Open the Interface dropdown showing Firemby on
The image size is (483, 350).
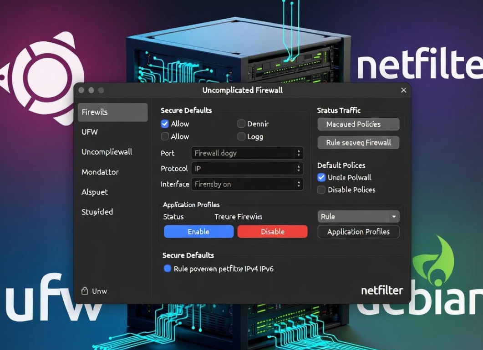(247, 184)
